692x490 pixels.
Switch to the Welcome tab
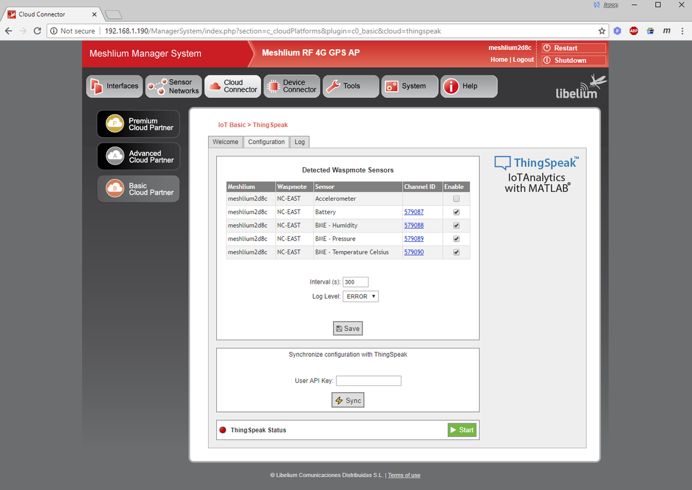pyautogui.click(x=225, y=142)
